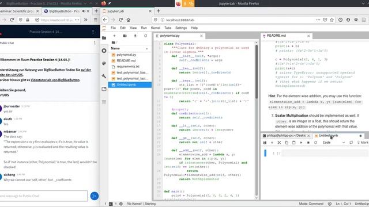This screenshot has height=207, width=369.
Task: Interrupt the kernel with stop icon
Action: pyautogui.click(x=308, y=143)
